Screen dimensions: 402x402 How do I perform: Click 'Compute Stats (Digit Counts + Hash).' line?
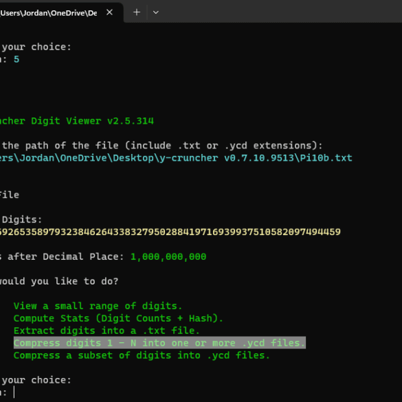118,318
